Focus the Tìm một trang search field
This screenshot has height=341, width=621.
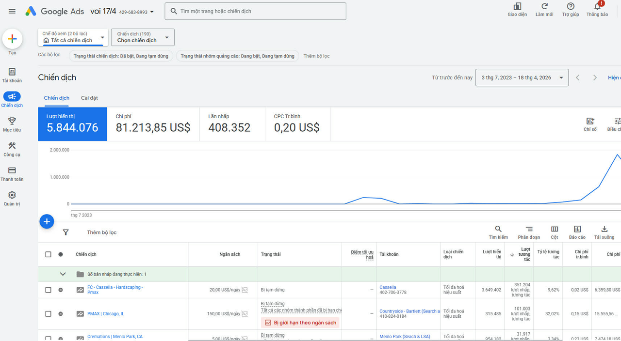pyautogui.click(x=256, y=11)
